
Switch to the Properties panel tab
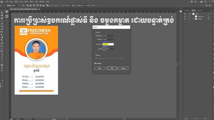point(187,10)
